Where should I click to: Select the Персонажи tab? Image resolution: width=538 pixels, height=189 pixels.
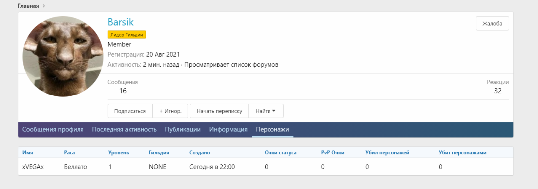pos(272,130)
